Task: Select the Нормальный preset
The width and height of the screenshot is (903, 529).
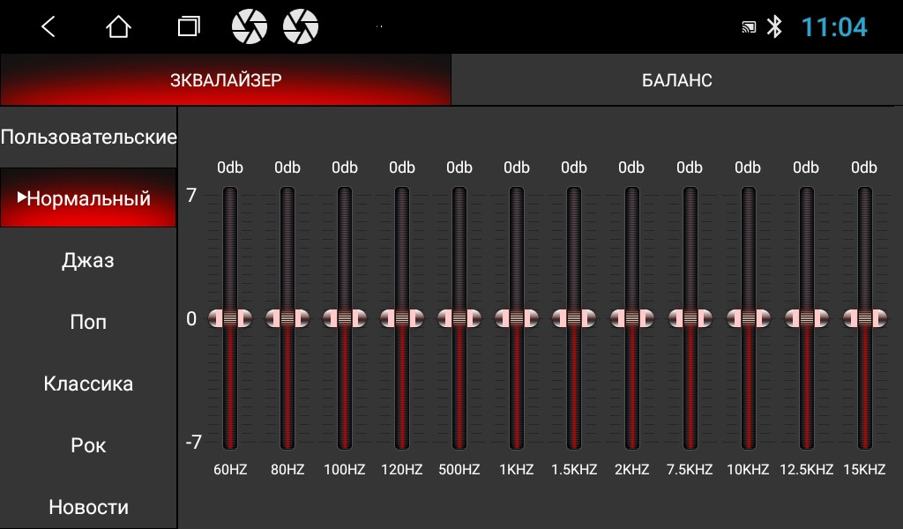Action: (88, 198)
